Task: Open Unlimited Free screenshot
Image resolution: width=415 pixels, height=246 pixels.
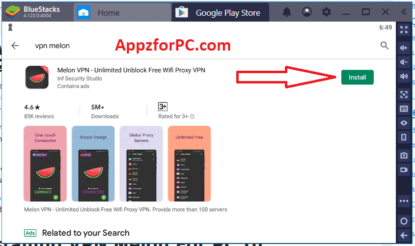Action: (189, 164)
